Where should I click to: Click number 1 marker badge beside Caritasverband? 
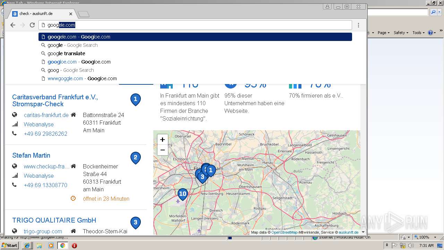[x=135, y=99]
